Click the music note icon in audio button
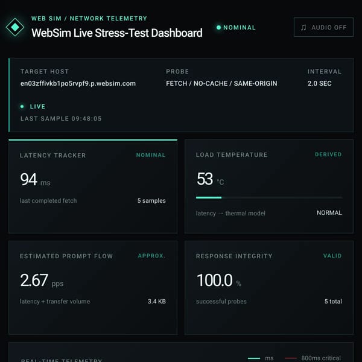 click(303, 28)
